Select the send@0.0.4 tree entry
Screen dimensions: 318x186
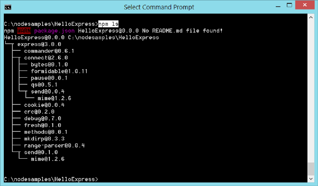pyautogui.click(x=47, y=92)
